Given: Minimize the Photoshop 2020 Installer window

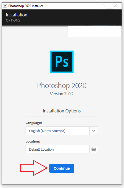Looking at the screenshot, I should point(91,6).
